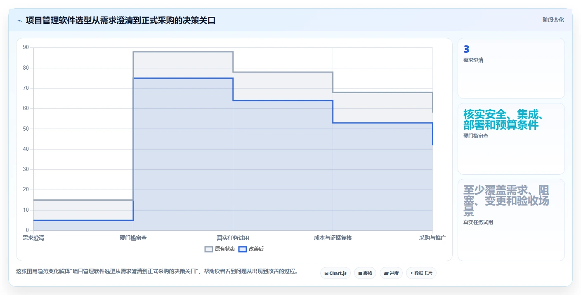The width and height of the screenshot is (581, 295).
Task: Click the 进度 tag button
Action: coord(391,273)
